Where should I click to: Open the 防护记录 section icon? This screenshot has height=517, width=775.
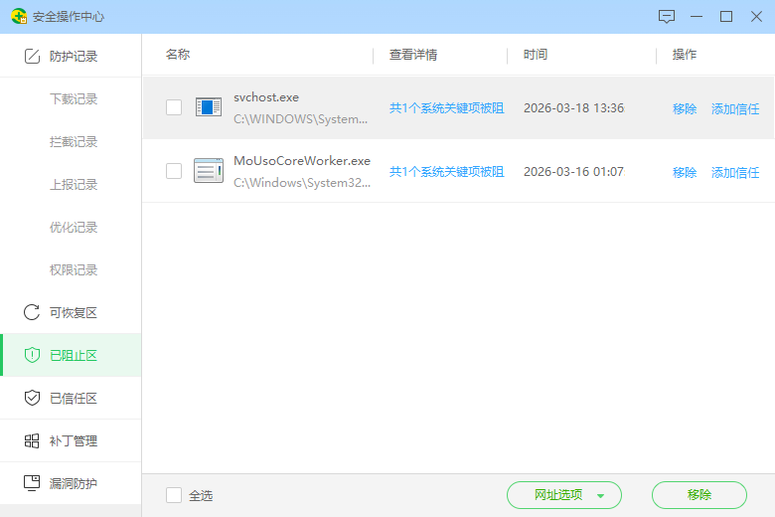tap(32, 57)
